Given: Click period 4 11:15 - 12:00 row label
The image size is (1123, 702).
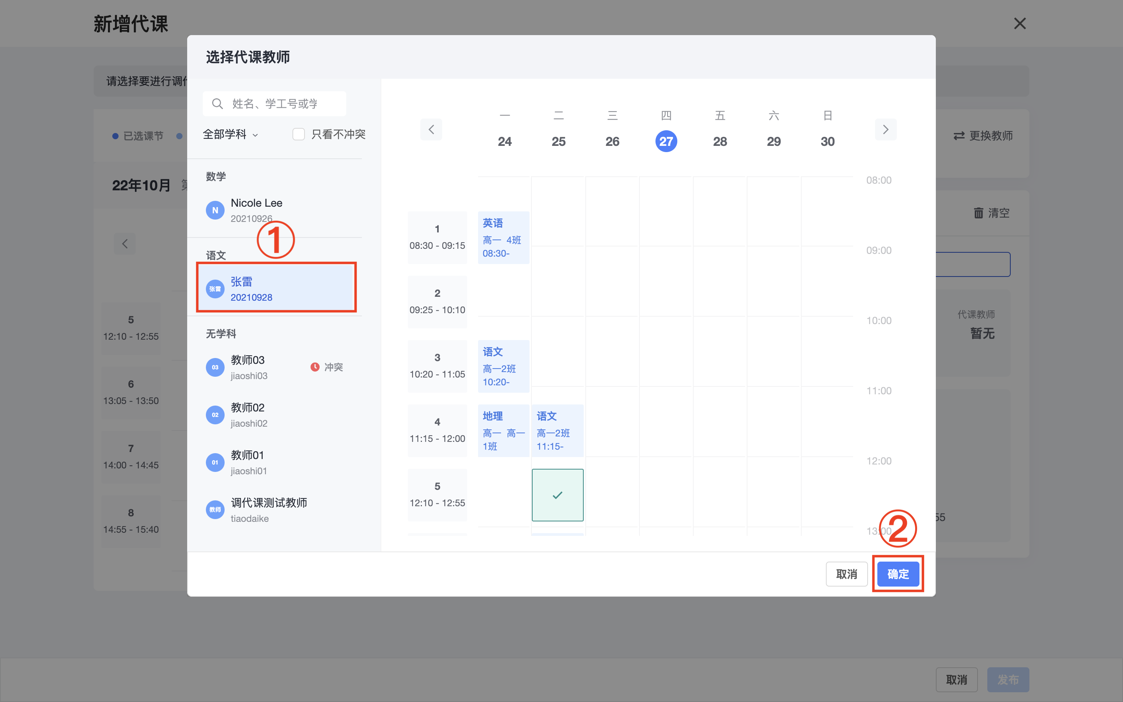Looking at the screenshot, I should click(x=437, y=431).
